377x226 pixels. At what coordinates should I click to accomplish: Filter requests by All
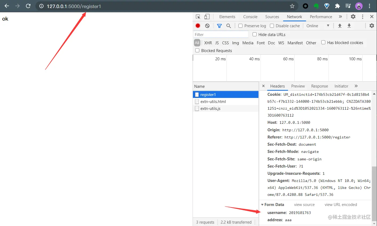197,43
